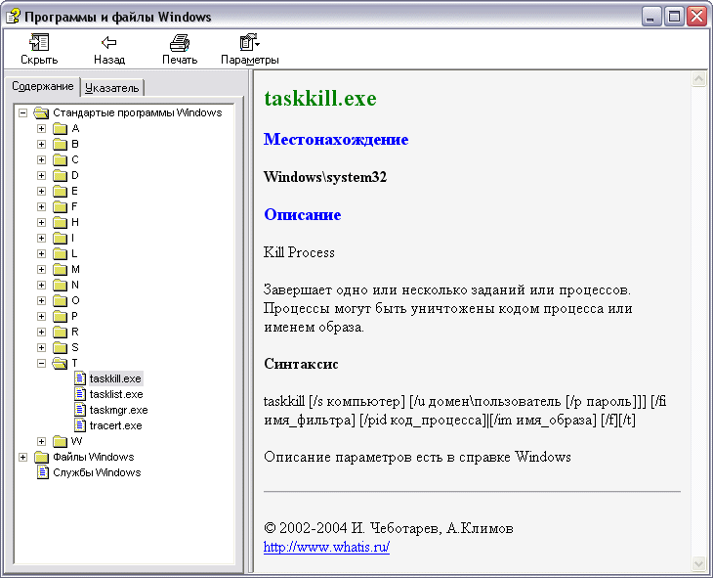Open the Параметры options icon
713x578 pixels.
click(249, 43)
